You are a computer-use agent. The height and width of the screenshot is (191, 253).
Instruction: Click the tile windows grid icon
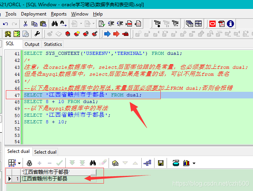click(198, 24)
